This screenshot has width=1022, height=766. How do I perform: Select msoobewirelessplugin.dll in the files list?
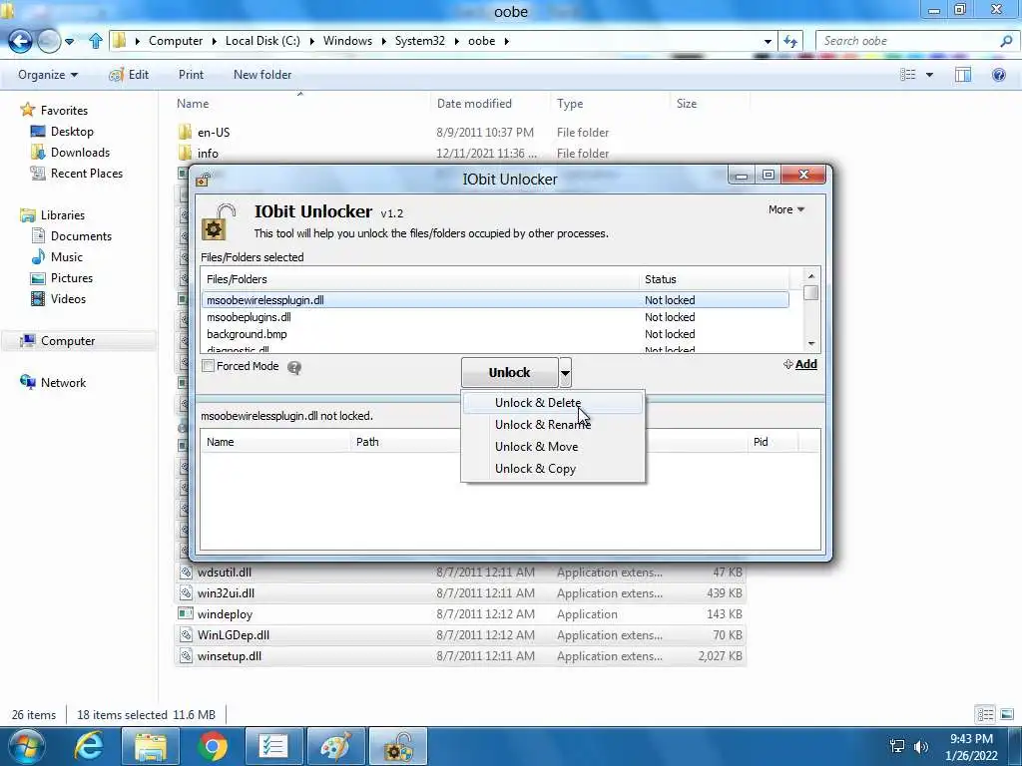[x=495, y=300]
